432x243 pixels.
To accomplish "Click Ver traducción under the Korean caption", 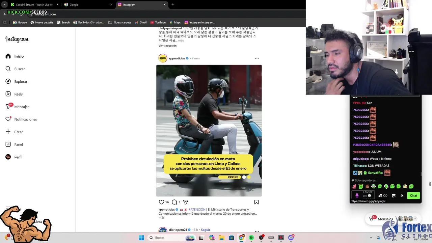I will [x=167, y=46].
